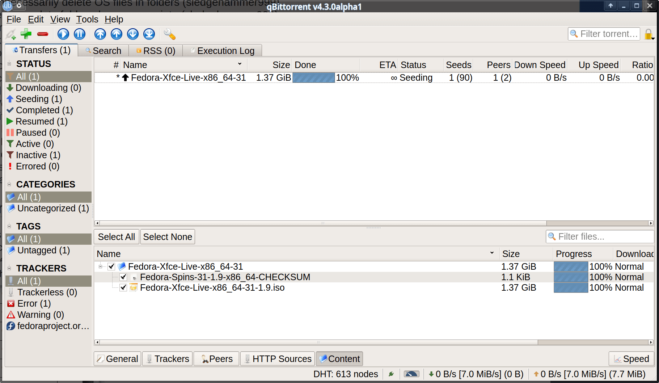Open the Tools menu
The image size is (659, 383).
coord(87,19)
